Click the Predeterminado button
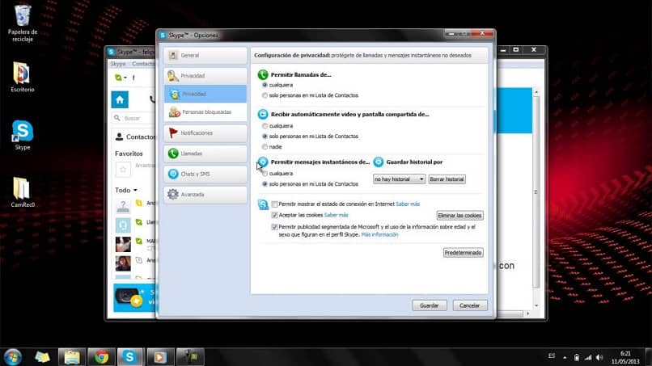The height and width of the screenshot is (366, 652). 463,253
